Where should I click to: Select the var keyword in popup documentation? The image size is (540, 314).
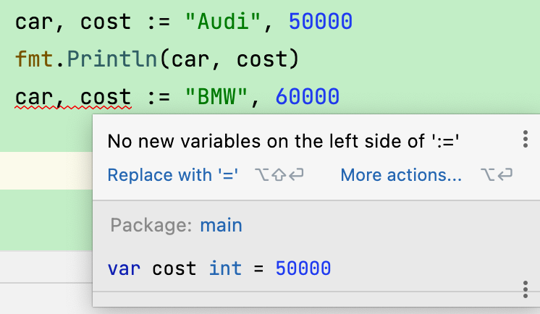124,269
